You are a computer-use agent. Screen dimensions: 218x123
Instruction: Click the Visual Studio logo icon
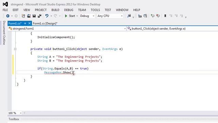pyautogui.click(x=5, y=4)
